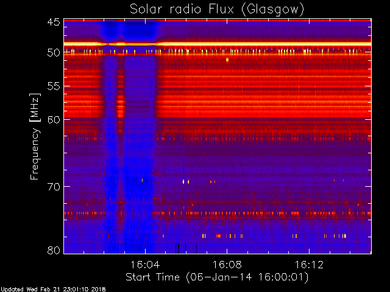Screen dimensions: 390x292
Task: Click the isolated yellow spot below 50 MHz at 16:08
Action: (x=227, y=60)
